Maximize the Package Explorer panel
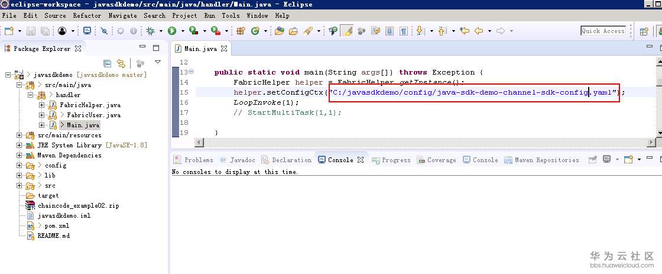662x274 pixels. [x=156, y=48]
